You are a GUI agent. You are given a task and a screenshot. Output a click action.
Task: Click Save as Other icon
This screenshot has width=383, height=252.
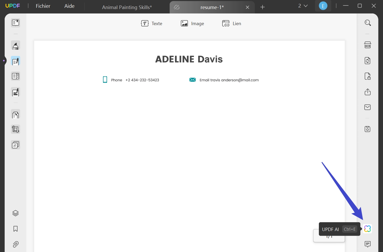click(367, 129)
